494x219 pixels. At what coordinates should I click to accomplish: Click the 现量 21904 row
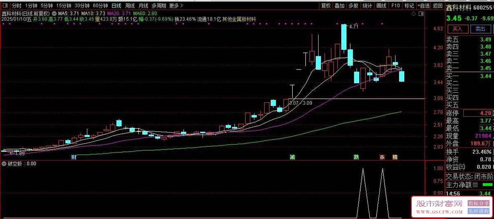pyautogui.click(x=469, y=136)
